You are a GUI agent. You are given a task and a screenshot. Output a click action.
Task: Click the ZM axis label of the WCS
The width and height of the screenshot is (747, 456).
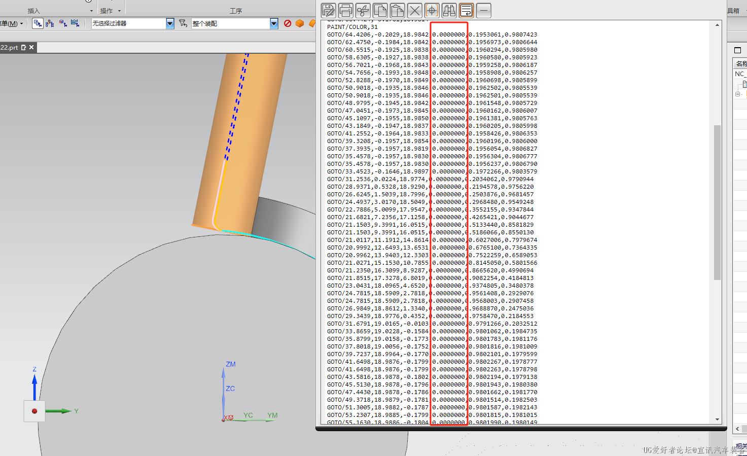(x=231, y=364)
